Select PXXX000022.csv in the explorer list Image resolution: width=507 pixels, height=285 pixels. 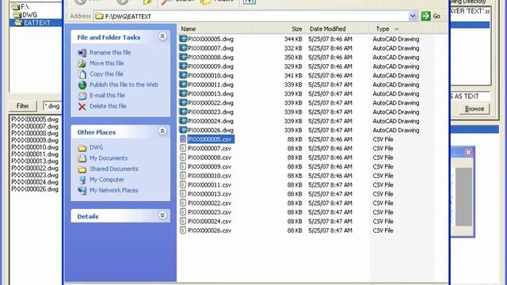(x=209, y=203)
